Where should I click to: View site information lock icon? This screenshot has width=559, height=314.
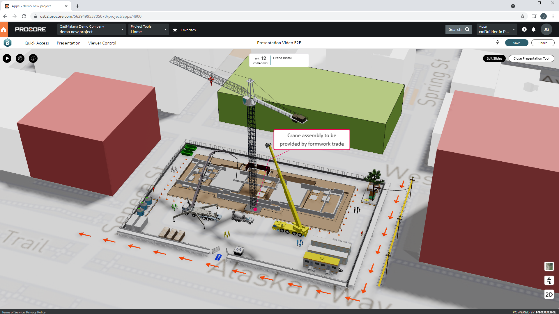click(x=36, y=16)
